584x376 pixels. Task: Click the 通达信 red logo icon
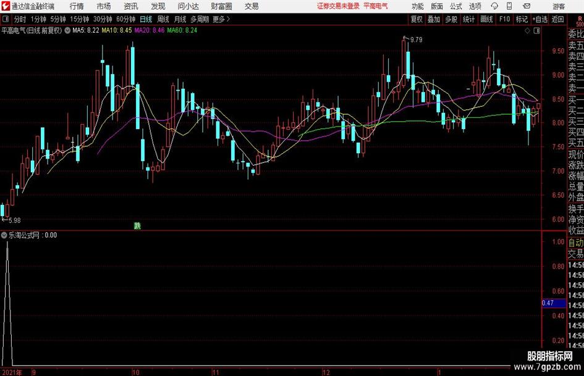5,6
